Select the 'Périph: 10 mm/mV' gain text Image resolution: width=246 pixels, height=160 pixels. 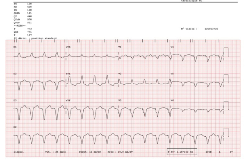(90, 152)
